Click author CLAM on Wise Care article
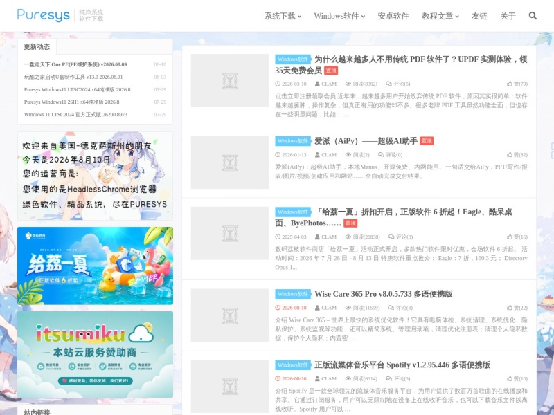The height and width of the screenshot is (415, 554). 325,308
